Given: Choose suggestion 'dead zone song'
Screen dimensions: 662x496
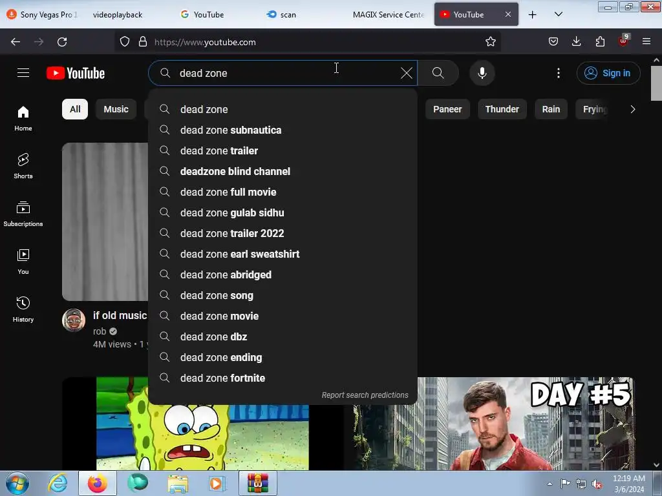Looking at the screenshot, I should coord(283,295).
